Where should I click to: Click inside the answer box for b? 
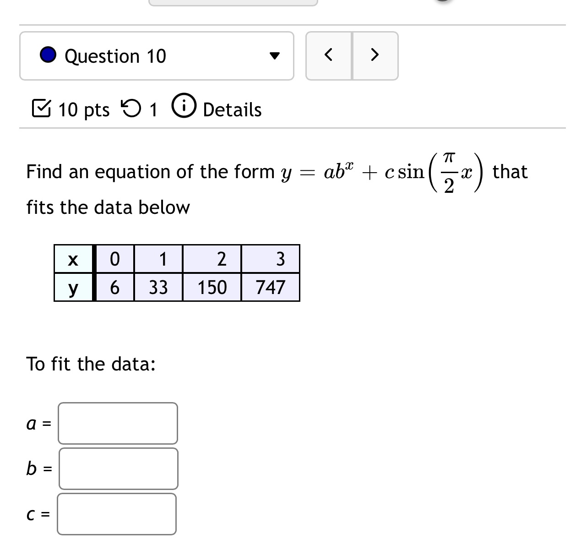(118, 468)
